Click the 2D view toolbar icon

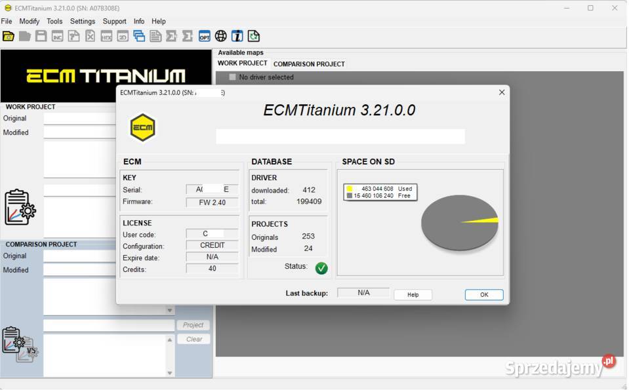[x=123, y=36]
